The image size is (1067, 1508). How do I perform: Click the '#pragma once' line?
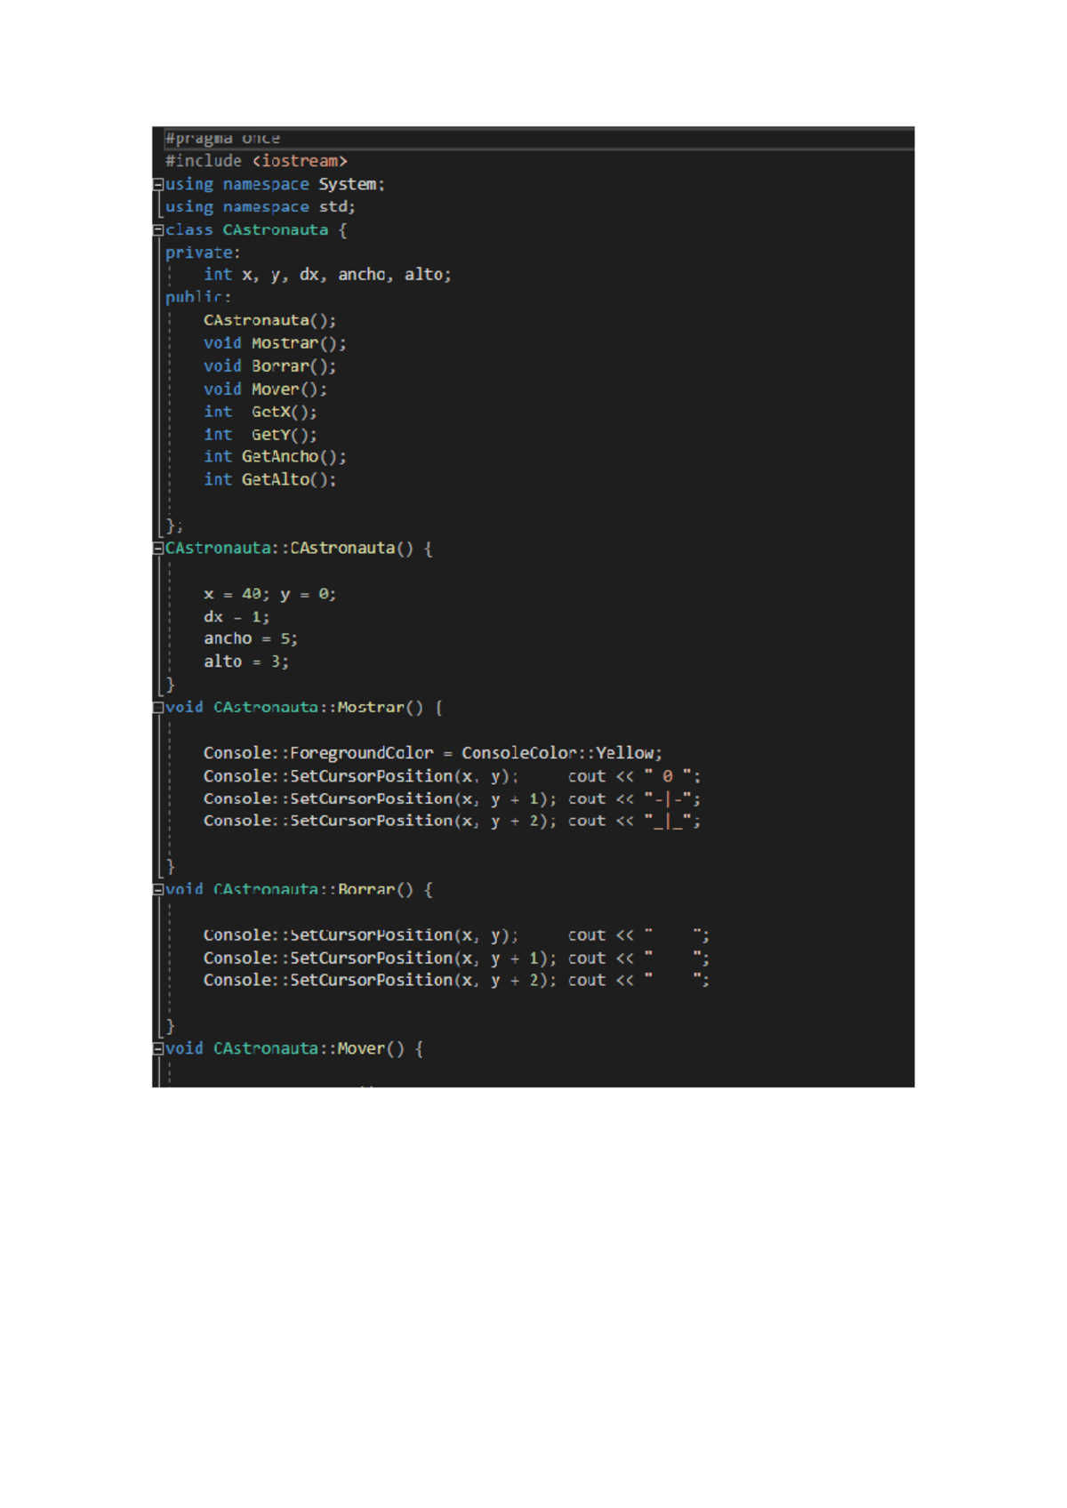click(x=222, y=139)
